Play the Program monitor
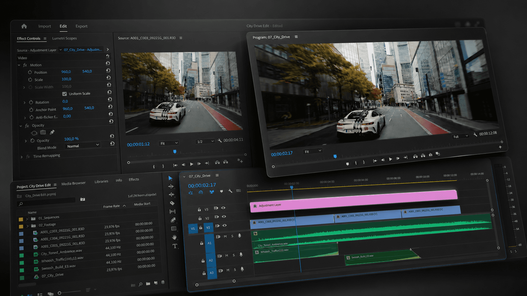 (391, 159)
